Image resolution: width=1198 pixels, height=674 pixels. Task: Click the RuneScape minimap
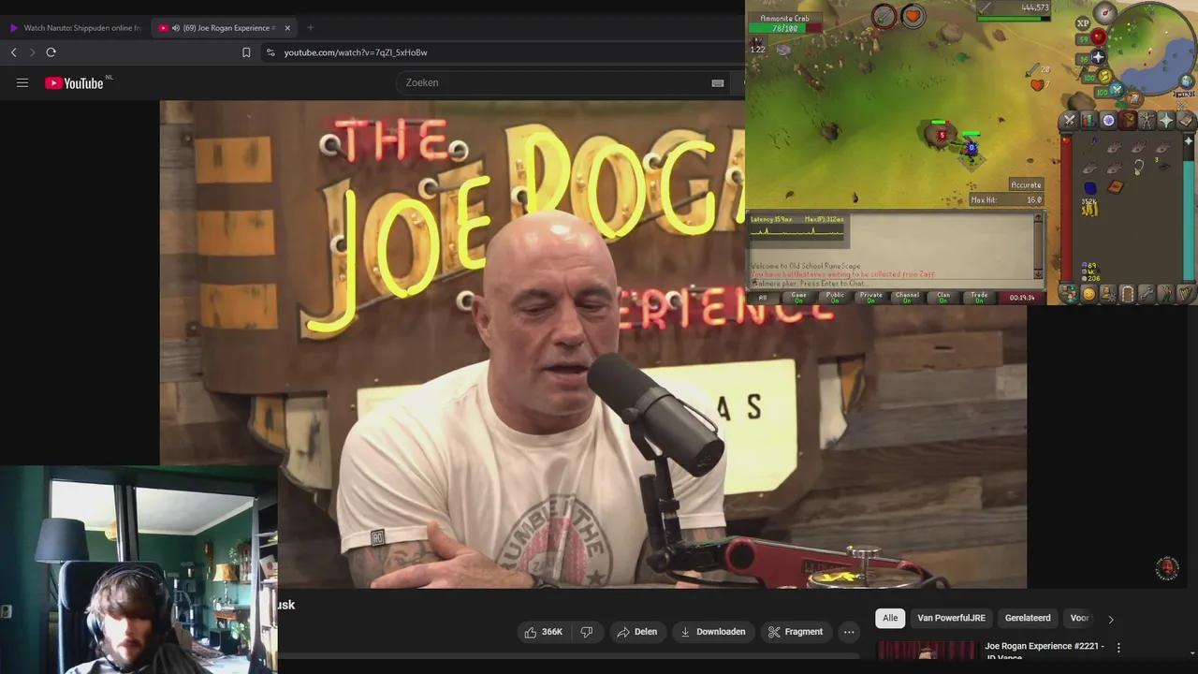(x=1153, y=49)
